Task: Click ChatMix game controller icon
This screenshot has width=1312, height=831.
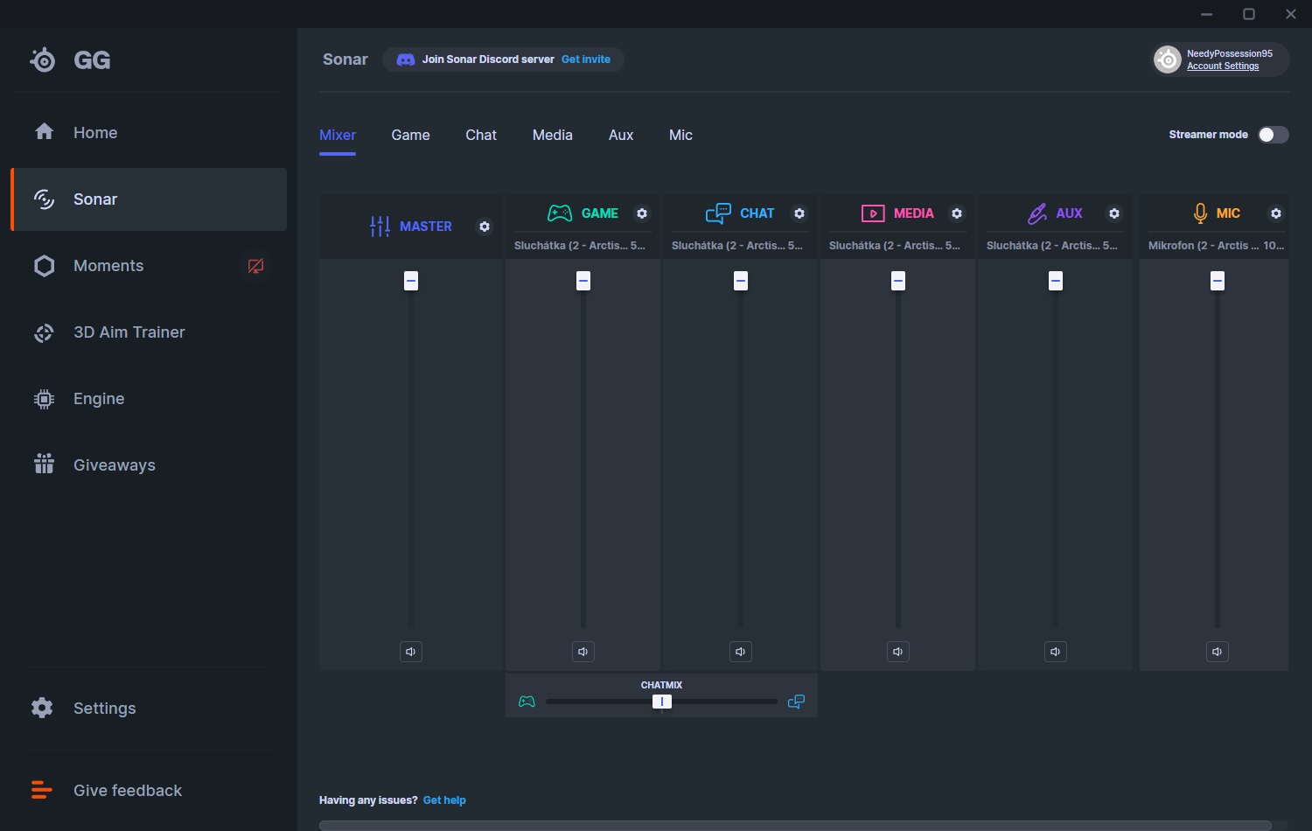Action: click(x=527, y=702)
